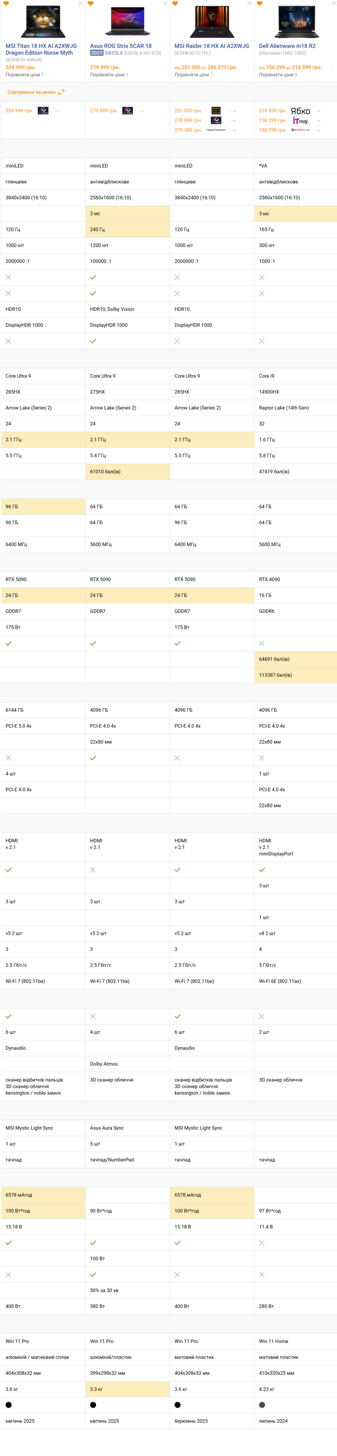Click the Notebooker shop logo
The width and height of the screenshot is (337, 1456).
point(300,130)
